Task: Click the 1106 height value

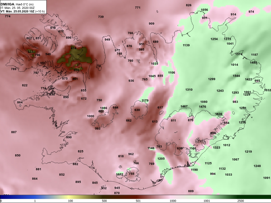Action: pos(172,73)
